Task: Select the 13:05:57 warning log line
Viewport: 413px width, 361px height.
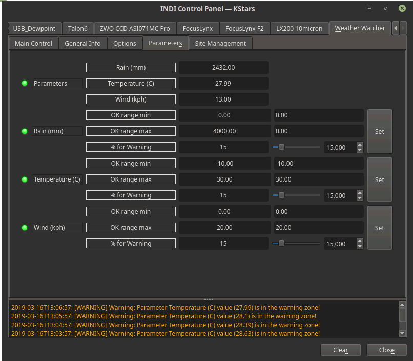Action: (163, 316)
